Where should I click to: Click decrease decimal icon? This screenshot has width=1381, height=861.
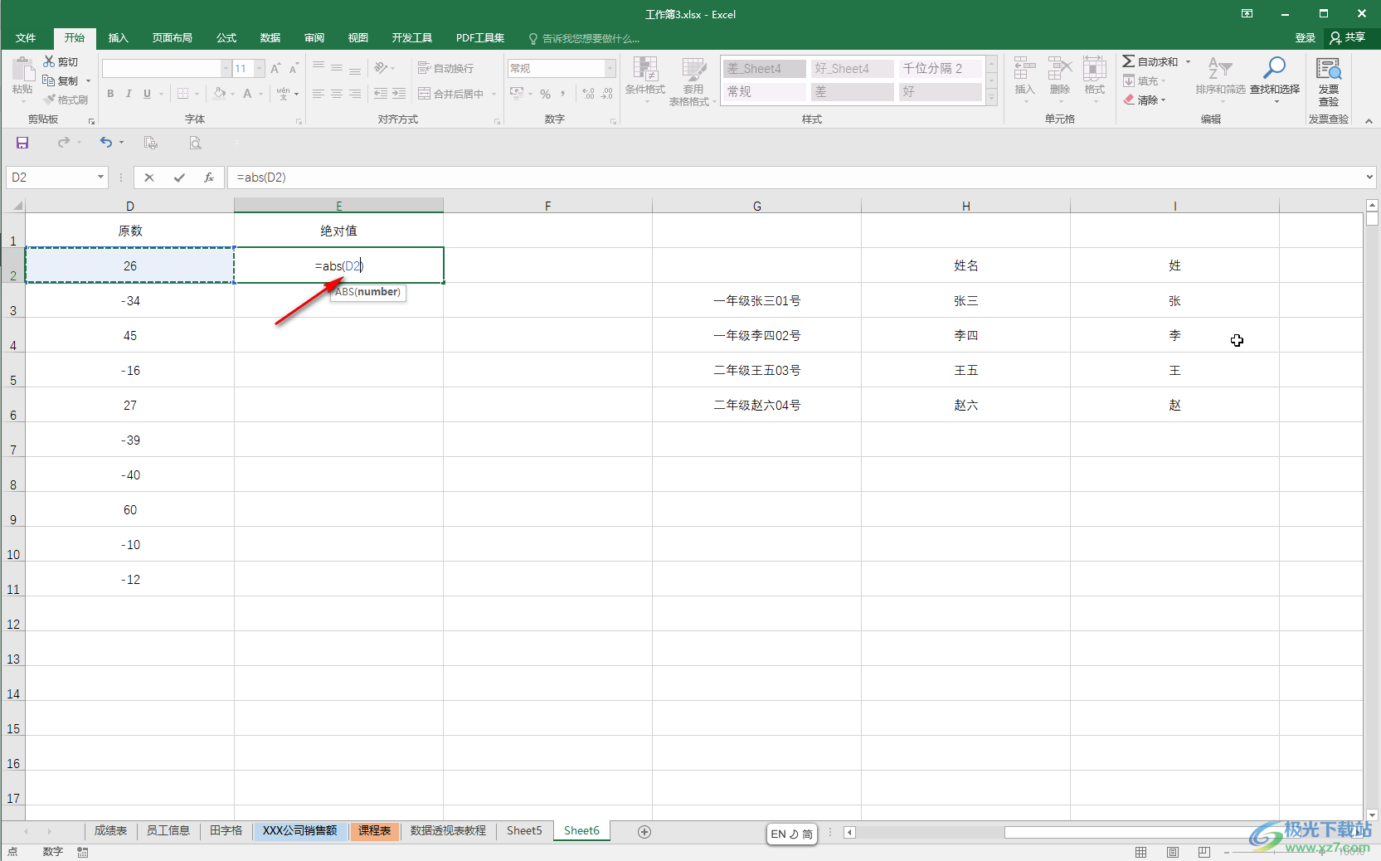coord(607,94)
